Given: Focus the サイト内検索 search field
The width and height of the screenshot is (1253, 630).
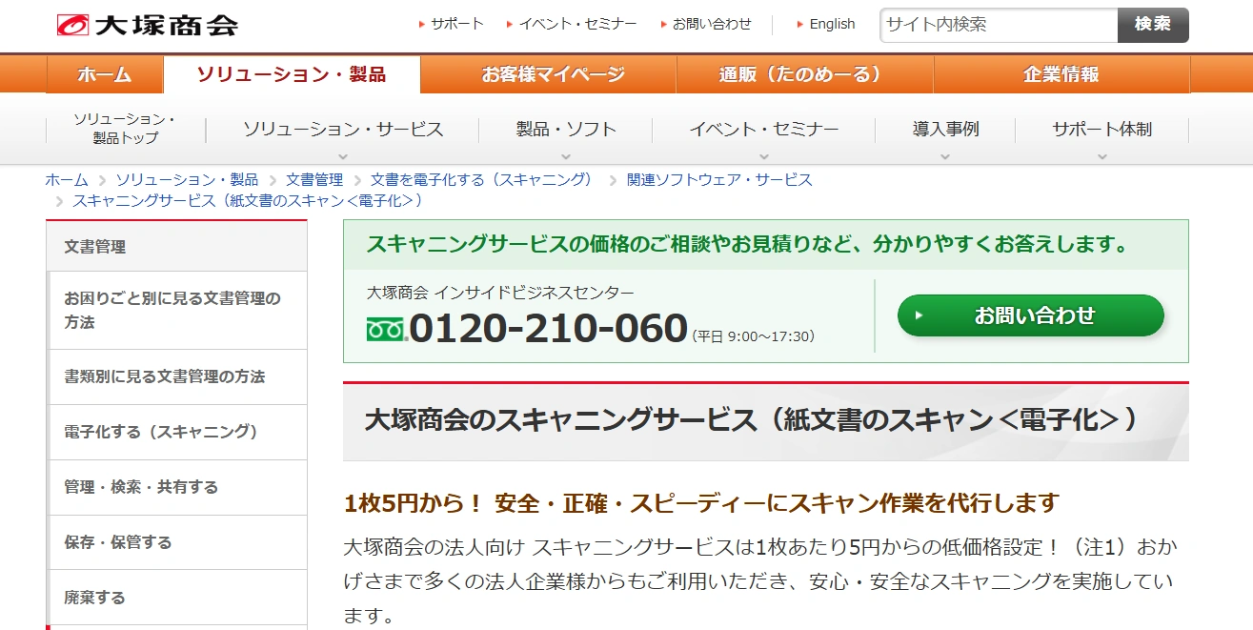Looking at the screenshot, I should [x=999, y=25].
